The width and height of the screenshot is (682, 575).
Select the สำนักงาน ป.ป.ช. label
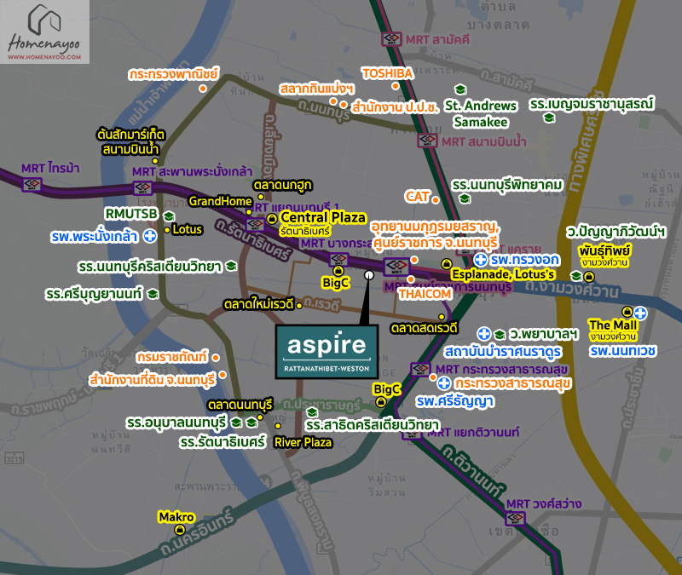[x=395, y=107]
